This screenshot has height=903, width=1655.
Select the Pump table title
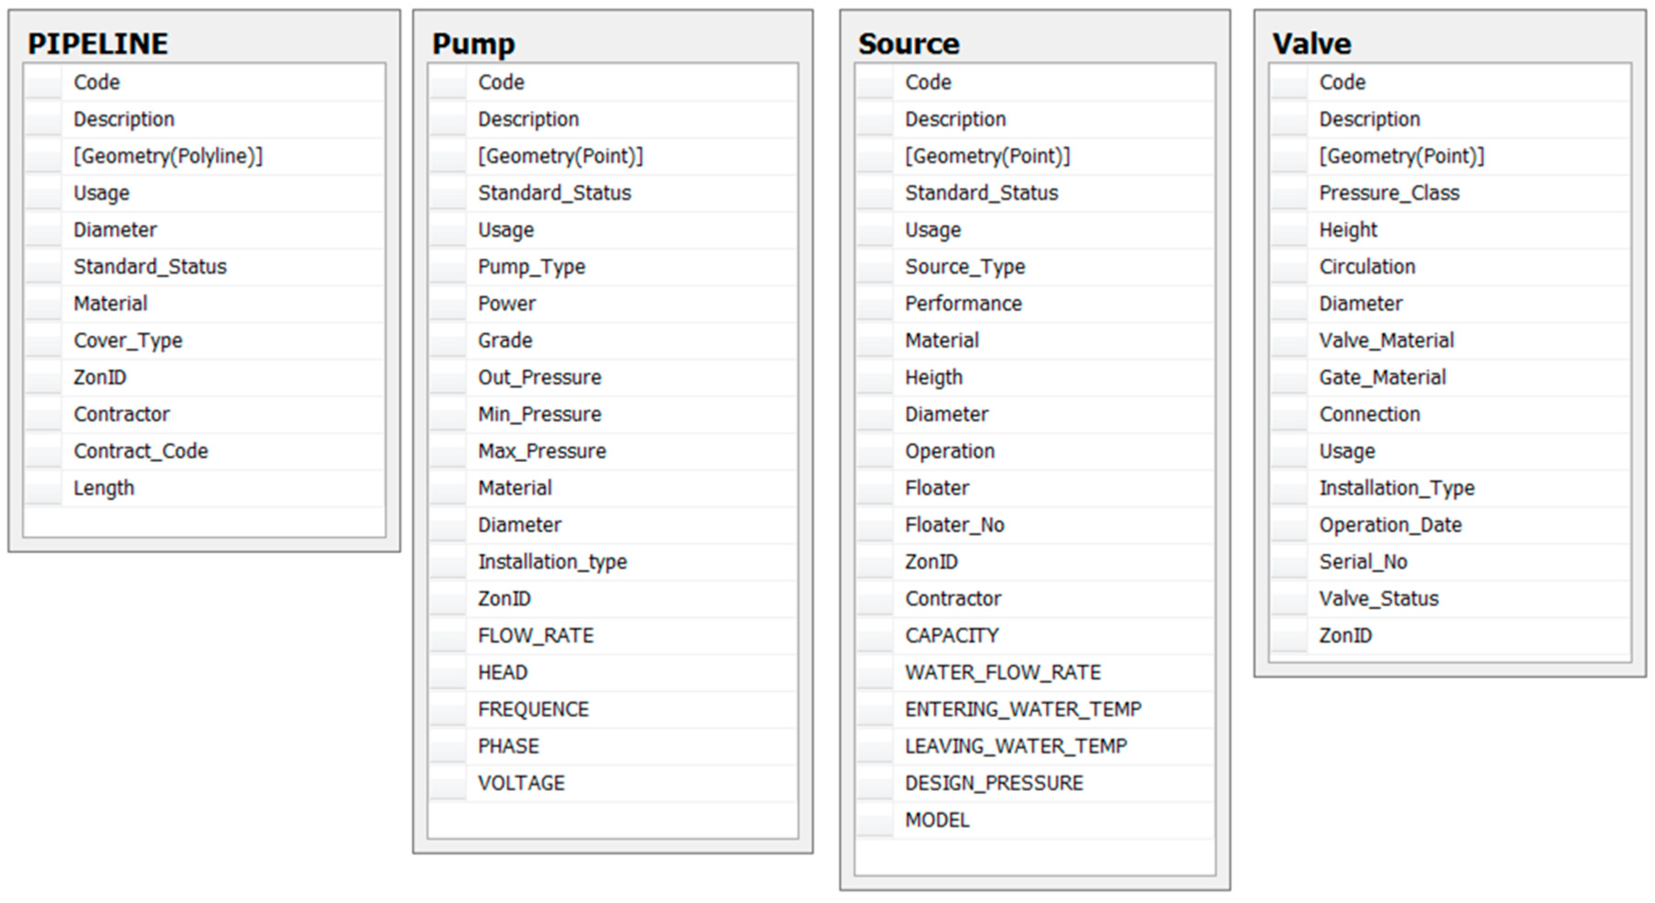click(473, 44)
